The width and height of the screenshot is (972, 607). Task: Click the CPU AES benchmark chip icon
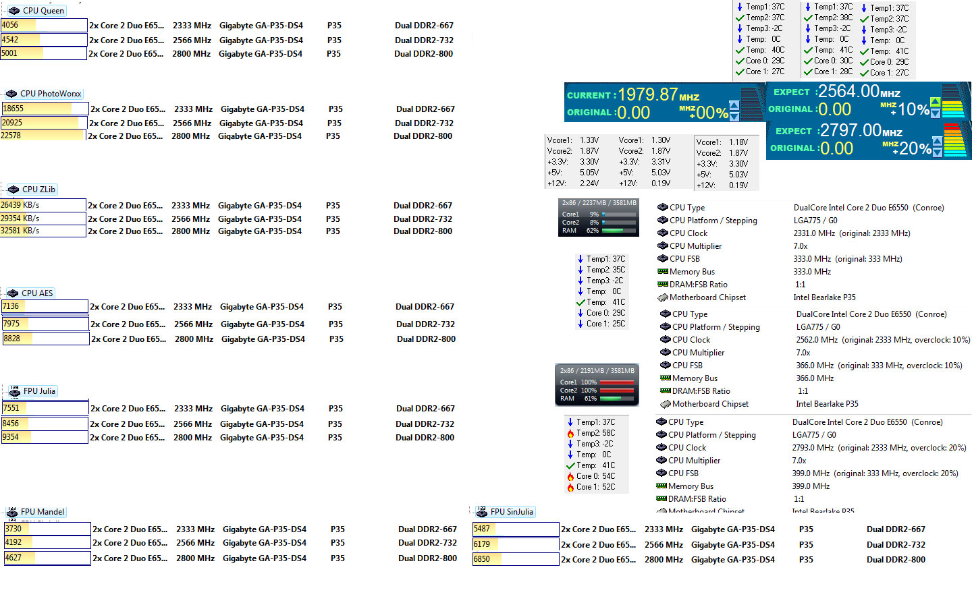(12, 293)
